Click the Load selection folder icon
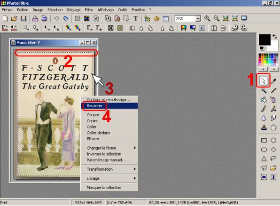Image resolution: width=280 pixels, height=206 pixels. click(x=273, y=168)
